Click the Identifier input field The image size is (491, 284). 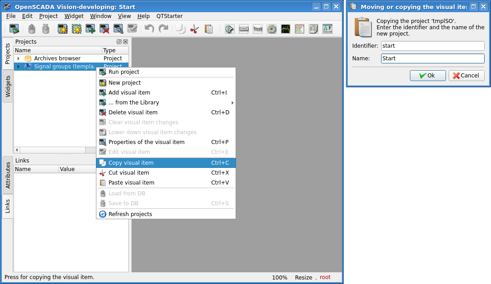(x=432, y=46)
